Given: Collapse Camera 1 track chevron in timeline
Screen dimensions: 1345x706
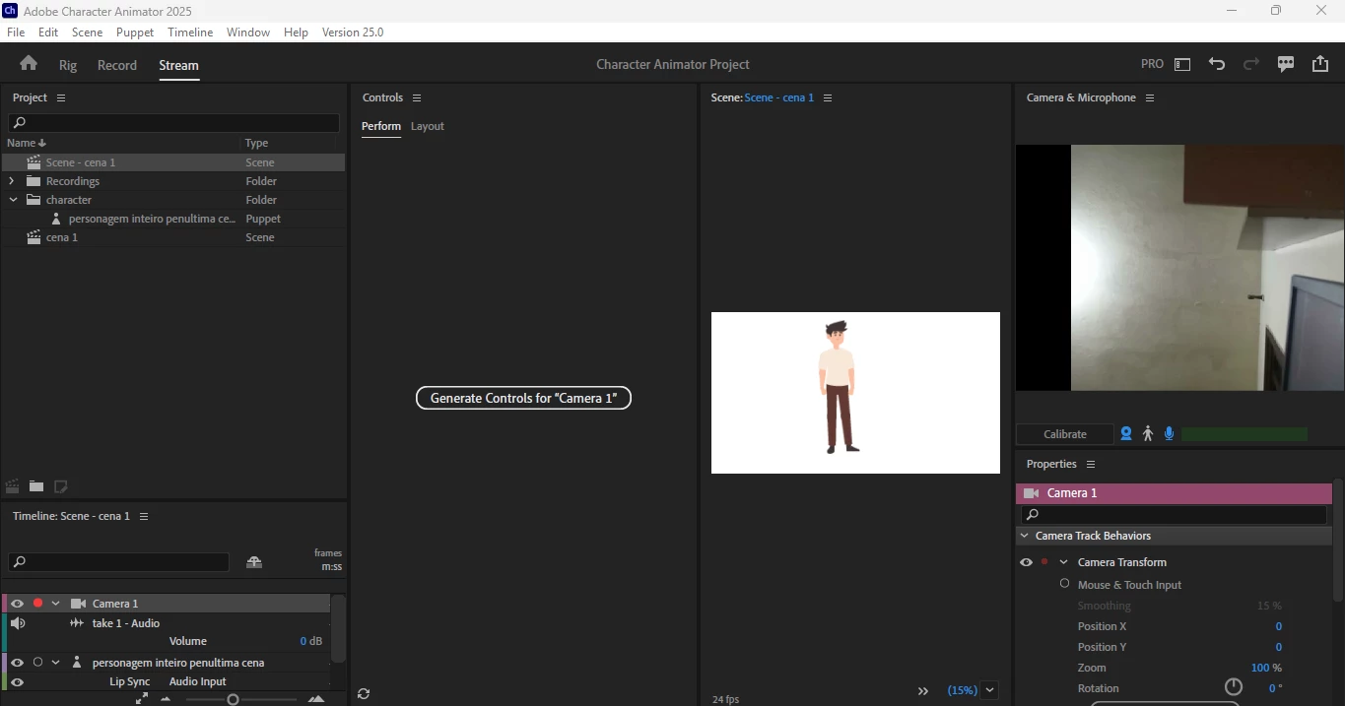Looking at the screenshot, I should [x=56, y=604].
